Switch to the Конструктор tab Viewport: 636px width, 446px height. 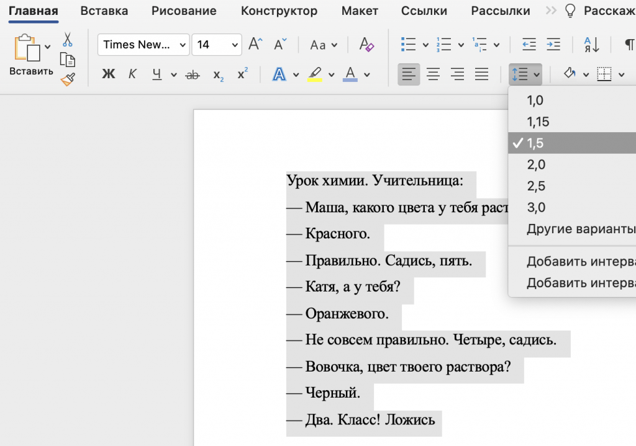pos(279,11)
